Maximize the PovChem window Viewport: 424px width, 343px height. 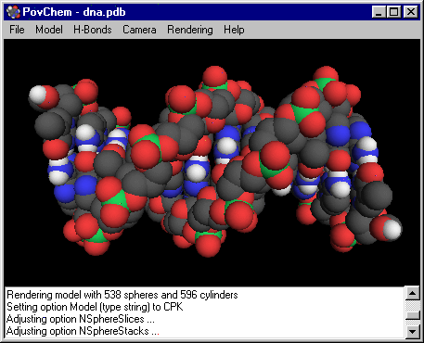tap(393, 12)
